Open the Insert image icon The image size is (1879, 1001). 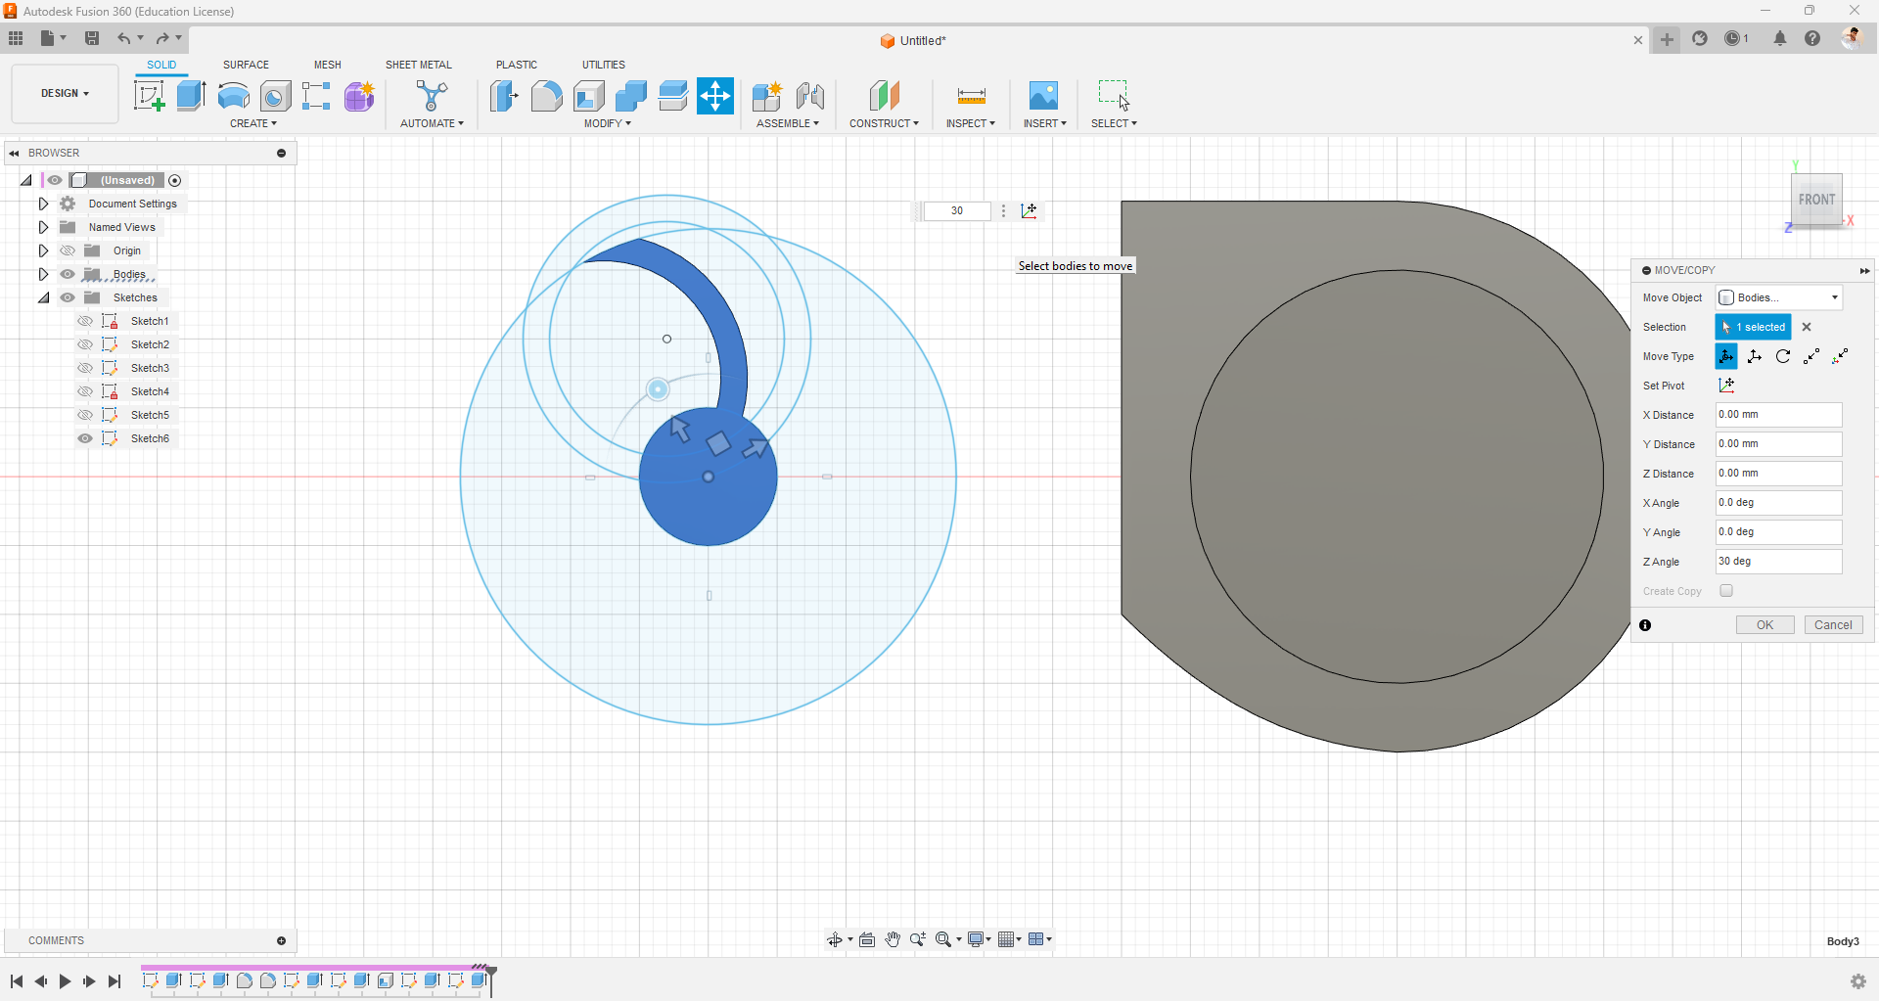coord(1043,96)
